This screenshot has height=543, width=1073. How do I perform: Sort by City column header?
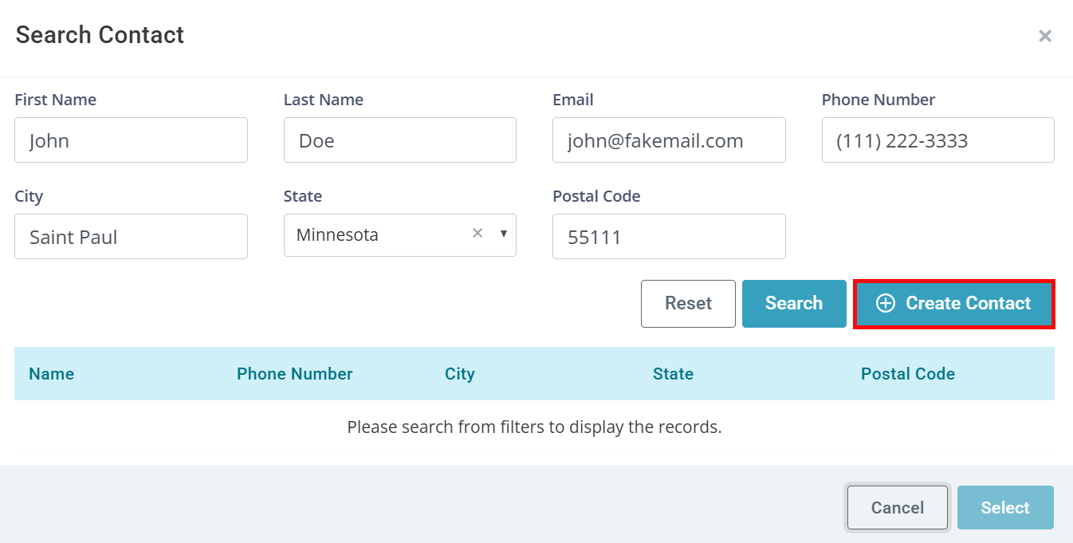460,374
